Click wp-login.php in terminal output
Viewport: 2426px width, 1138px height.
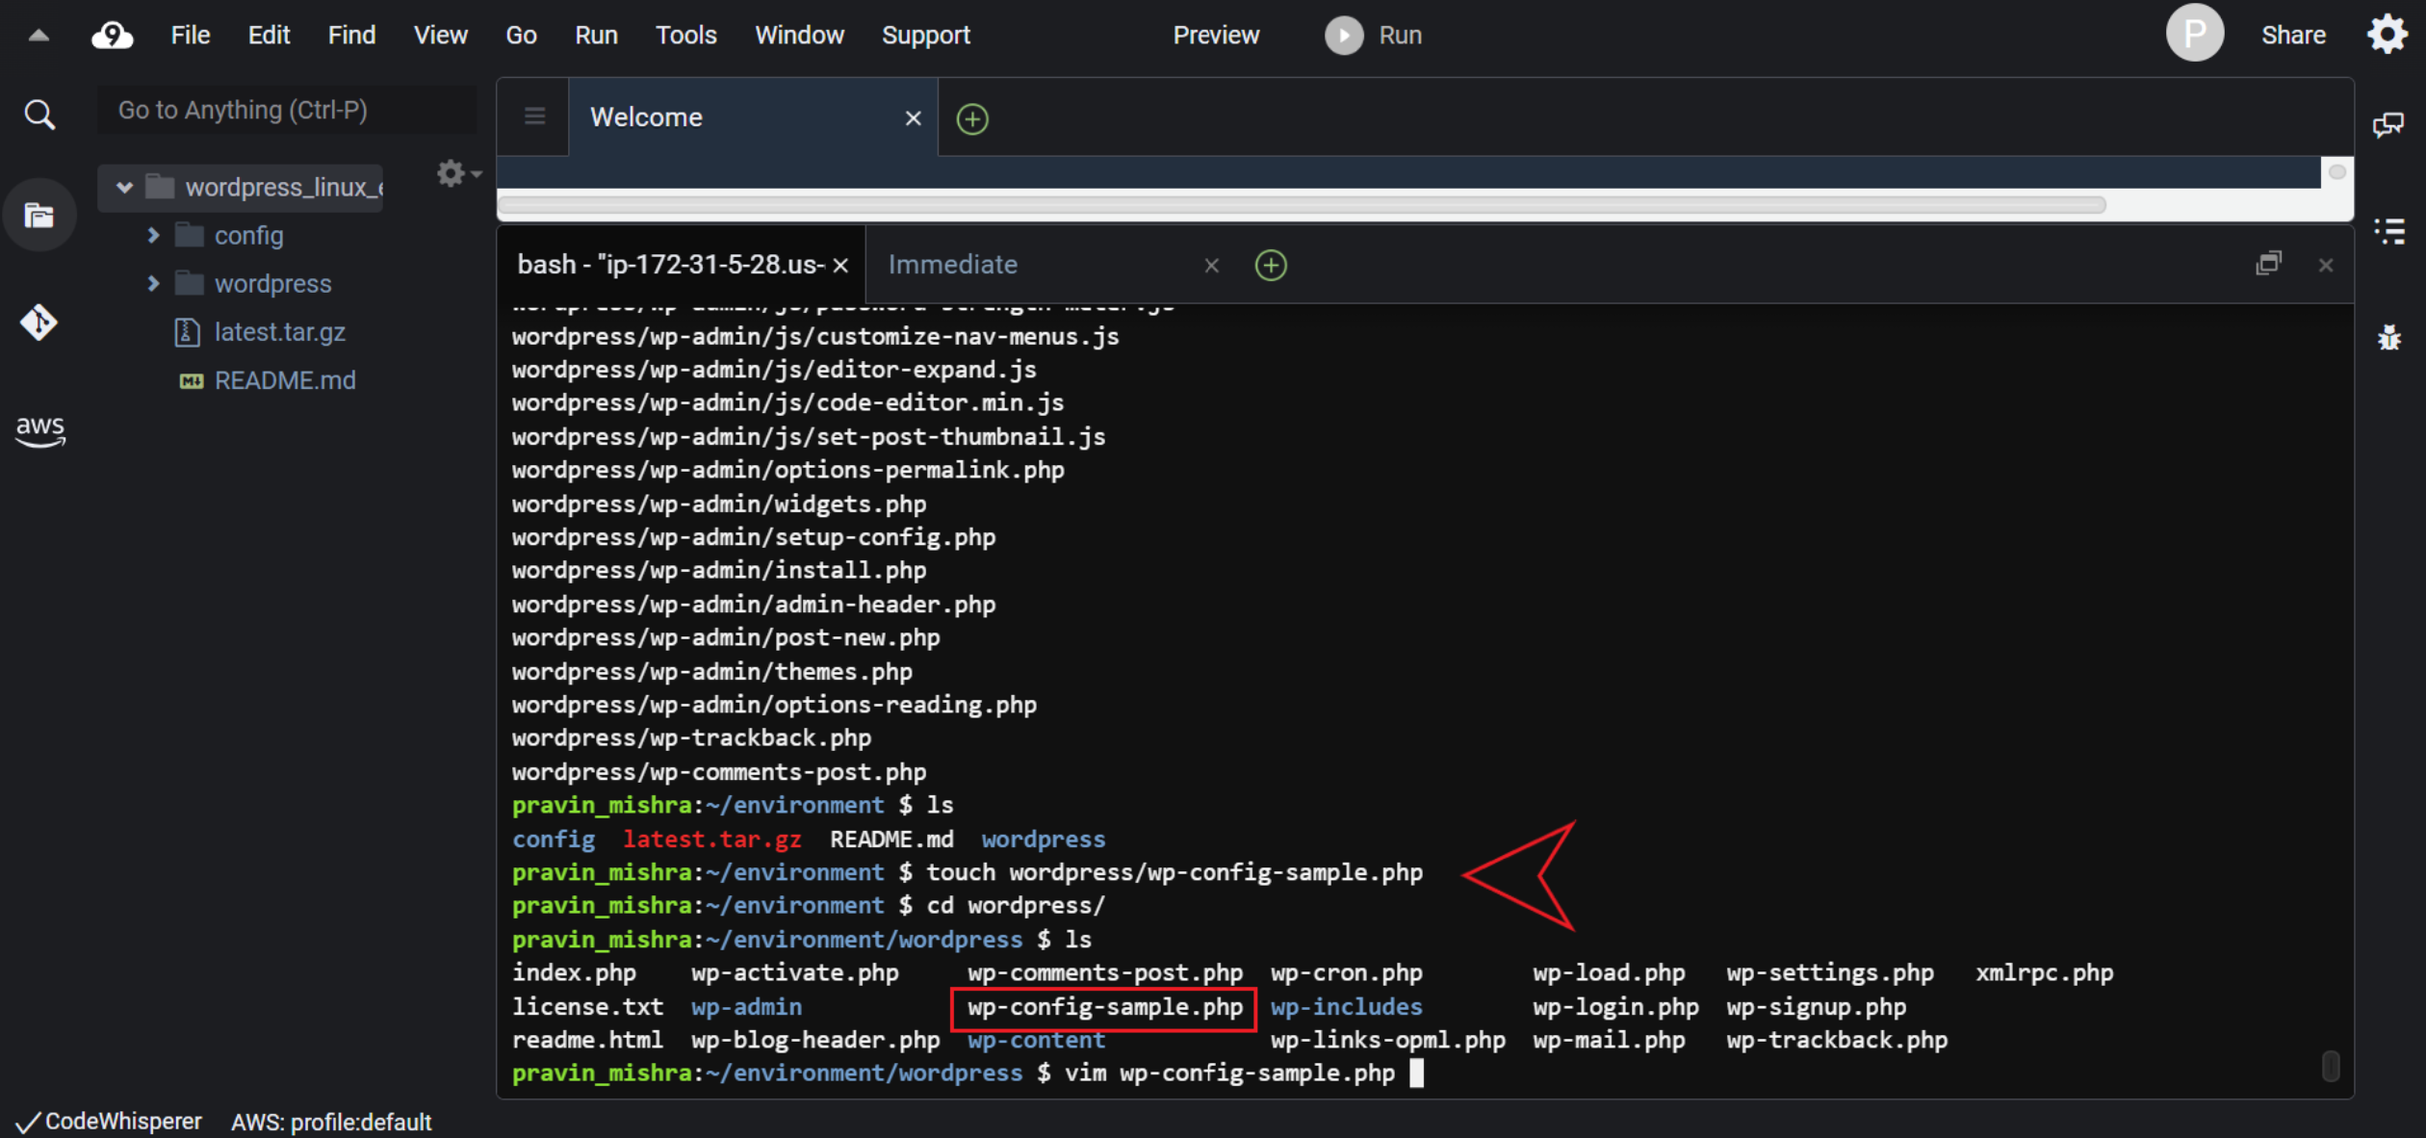[x=1615, y=1007]
